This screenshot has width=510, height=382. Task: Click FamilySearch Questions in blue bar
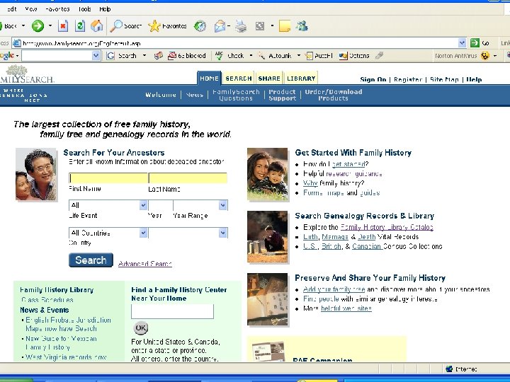pyautogui.click(x=236, y=95)
